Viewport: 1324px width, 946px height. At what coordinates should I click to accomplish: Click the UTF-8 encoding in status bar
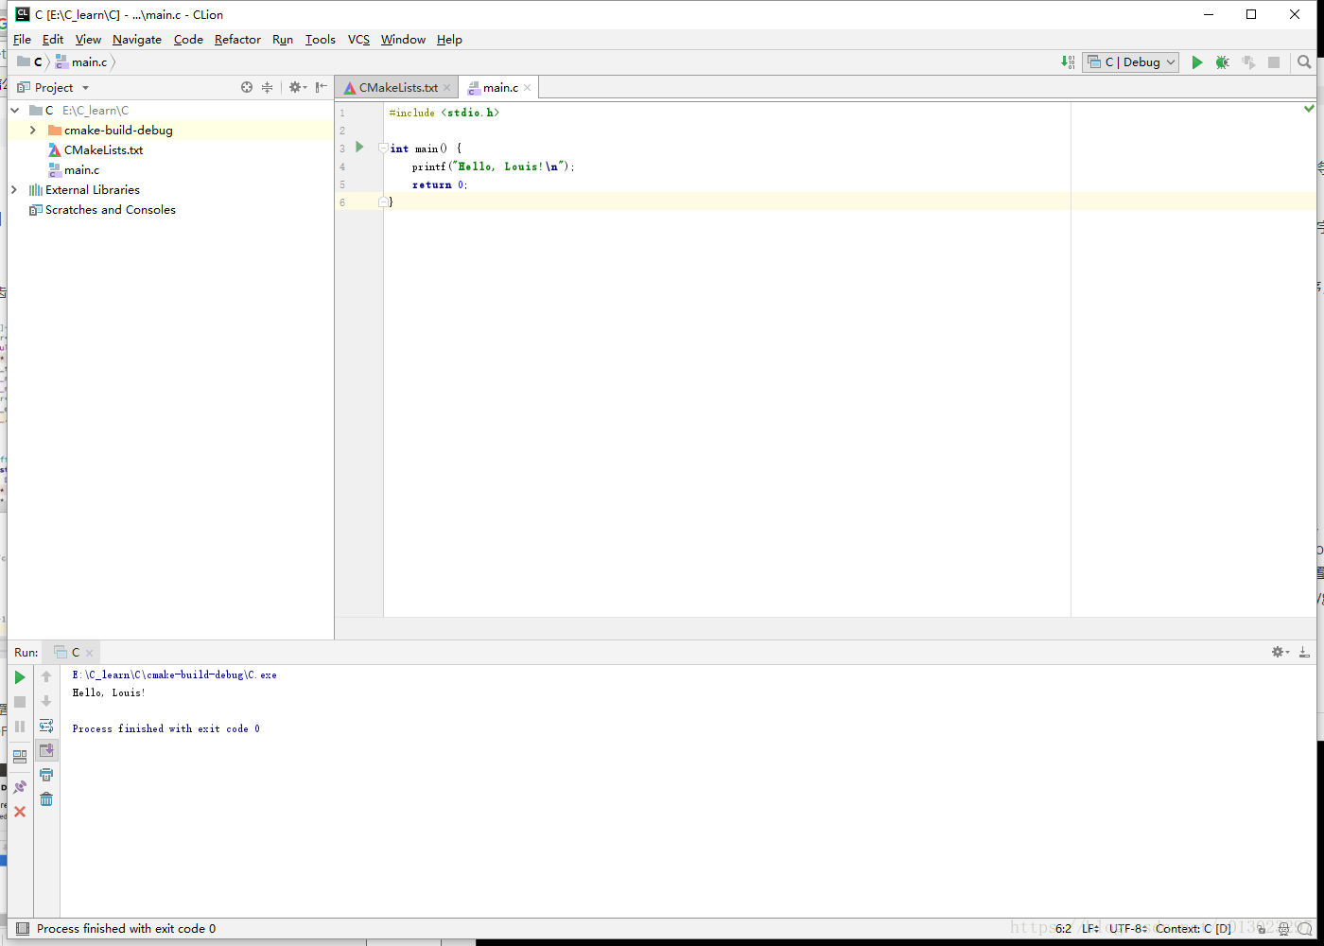(x=1126, y=929)
